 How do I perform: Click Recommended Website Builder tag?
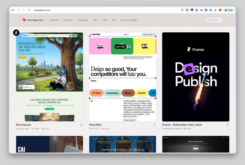[177, 129]
